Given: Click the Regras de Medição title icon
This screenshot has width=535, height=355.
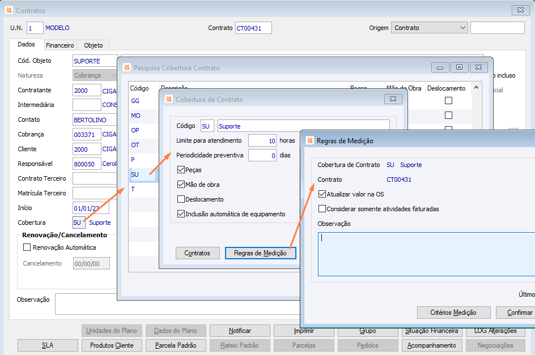Looking at the screenshot, I should click(x=310, y=140).
